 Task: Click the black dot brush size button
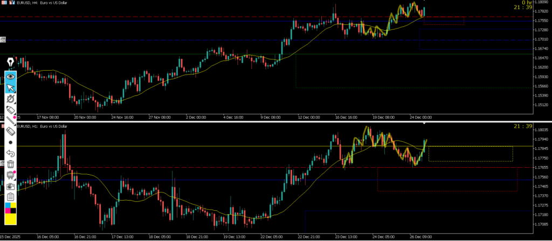coord(10,142)
